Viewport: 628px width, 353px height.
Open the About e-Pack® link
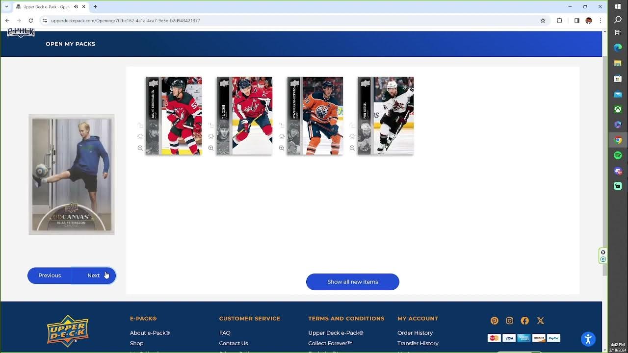150,333
